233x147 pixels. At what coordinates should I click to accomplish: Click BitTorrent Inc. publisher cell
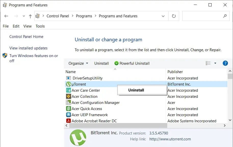(x=179, y=84)
